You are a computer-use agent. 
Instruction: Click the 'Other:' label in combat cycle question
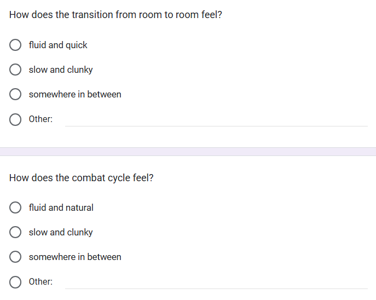click(x=41, y=281)
